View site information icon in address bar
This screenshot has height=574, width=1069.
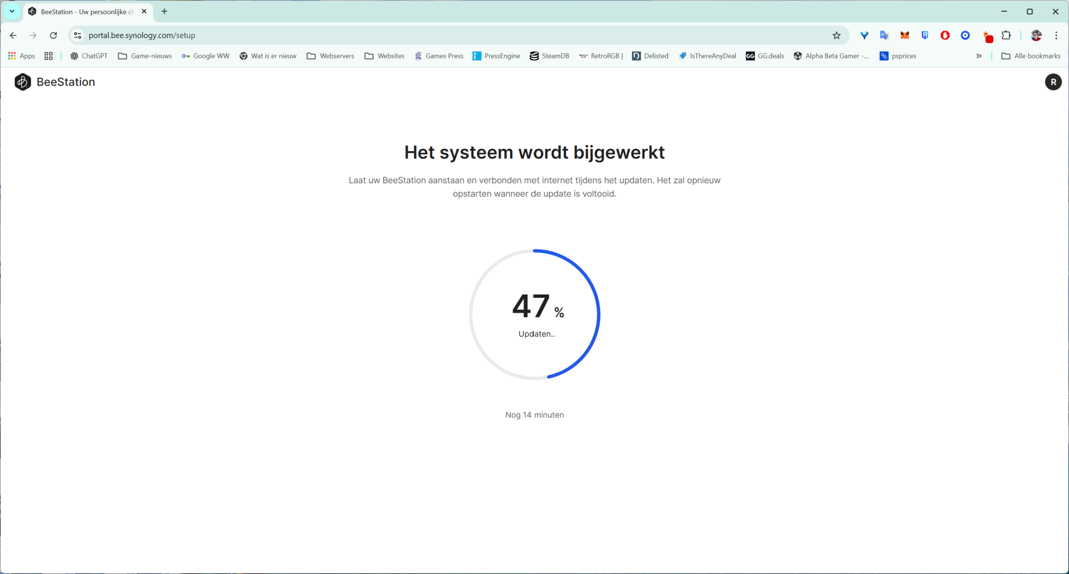78,35
